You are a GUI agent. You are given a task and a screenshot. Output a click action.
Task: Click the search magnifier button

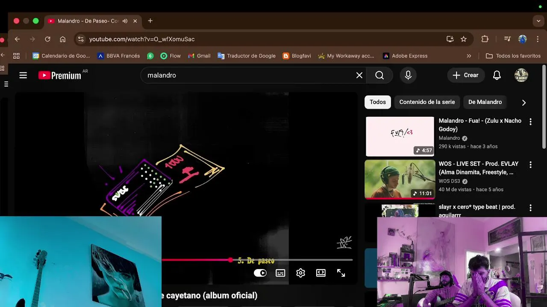pyautogui.click(x=379, y=75)
